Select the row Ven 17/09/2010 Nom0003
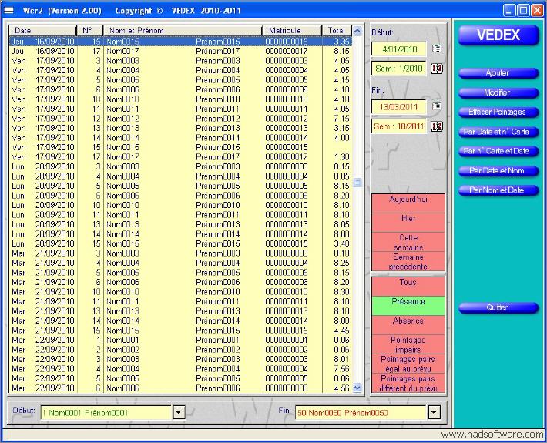Viewport: 547px width, 443px height. tap(180, 61)
